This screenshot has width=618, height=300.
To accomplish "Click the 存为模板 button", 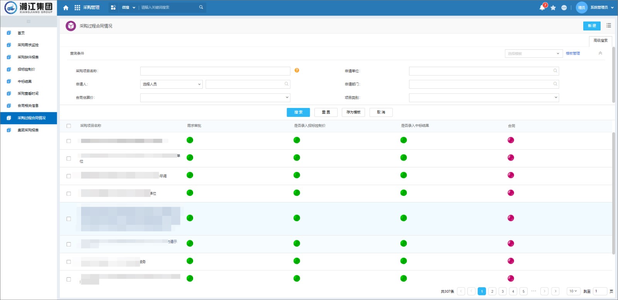I will click(353, 112).
